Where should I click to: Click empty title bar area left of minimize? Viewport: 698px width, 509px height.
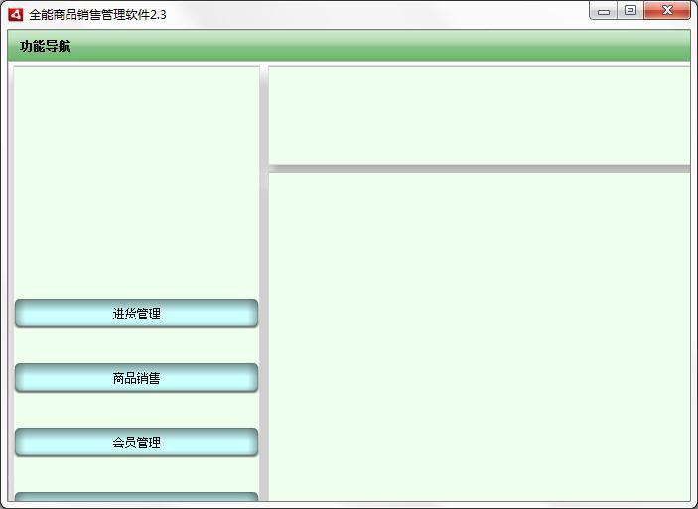[397, 14]
